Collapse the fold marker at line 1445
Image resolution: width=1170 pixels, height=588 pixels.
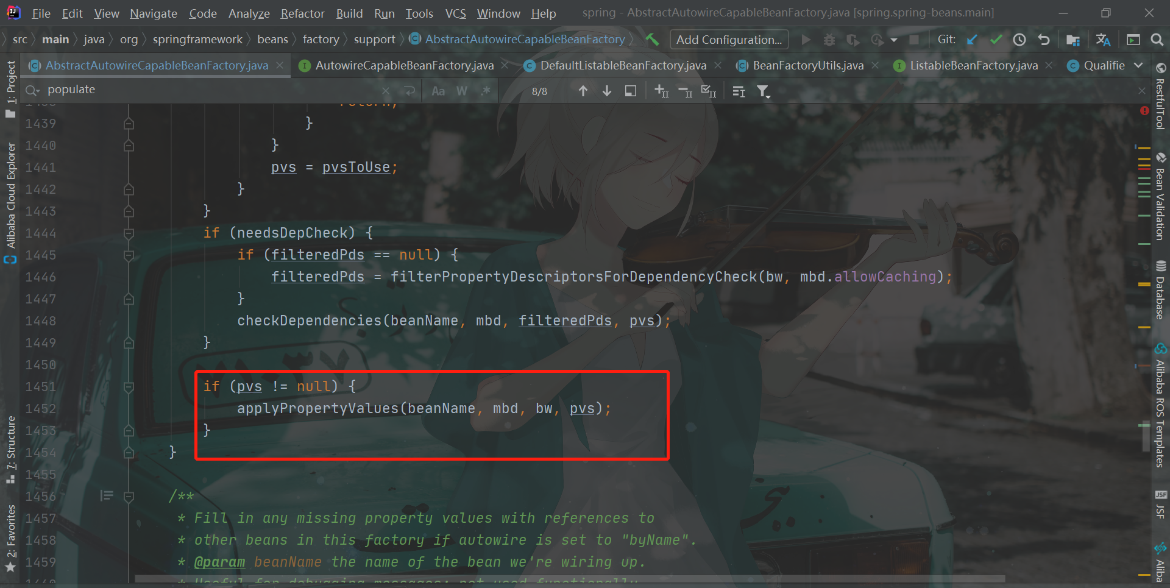coord(129,255)
